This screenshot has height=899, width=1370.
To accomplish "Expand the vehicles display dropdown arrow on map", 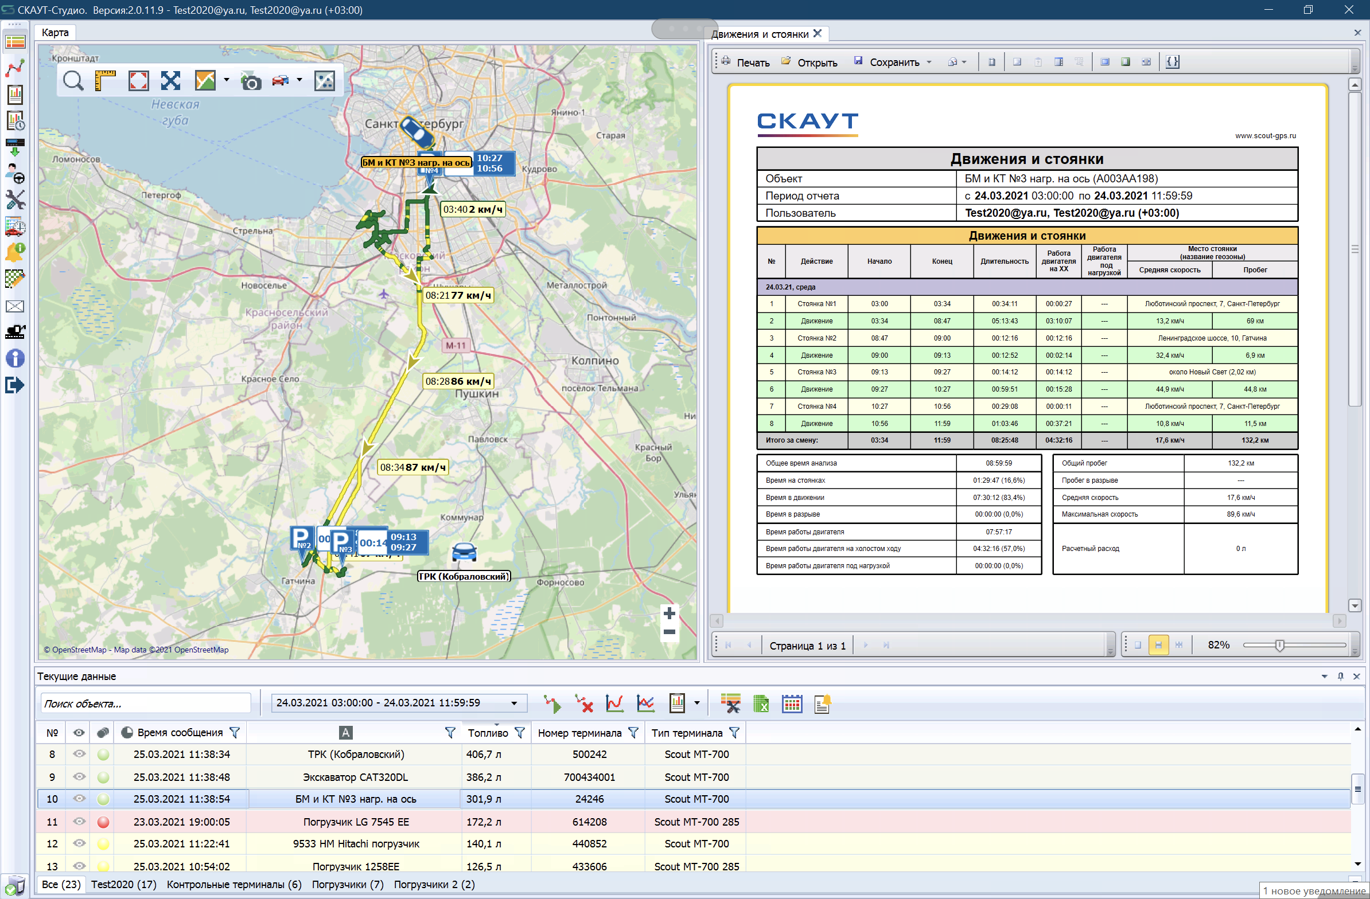I will 299,80.
